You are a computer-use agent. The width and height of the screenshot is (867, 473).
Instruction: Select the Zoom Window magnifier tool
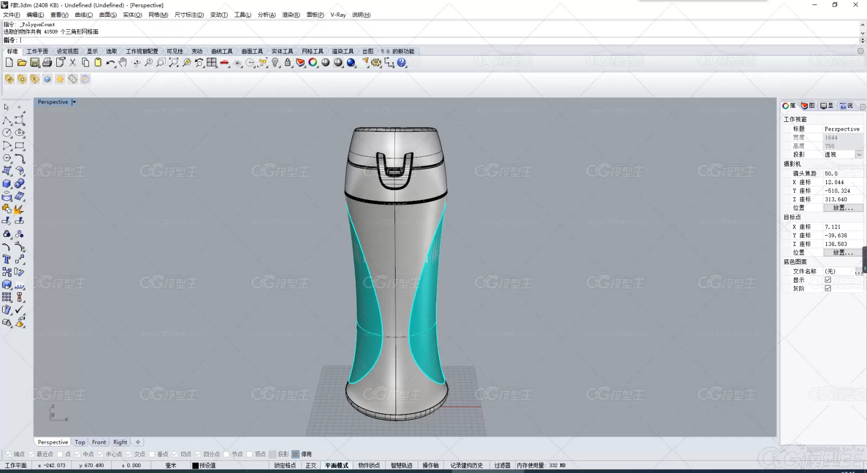(161, 63)
